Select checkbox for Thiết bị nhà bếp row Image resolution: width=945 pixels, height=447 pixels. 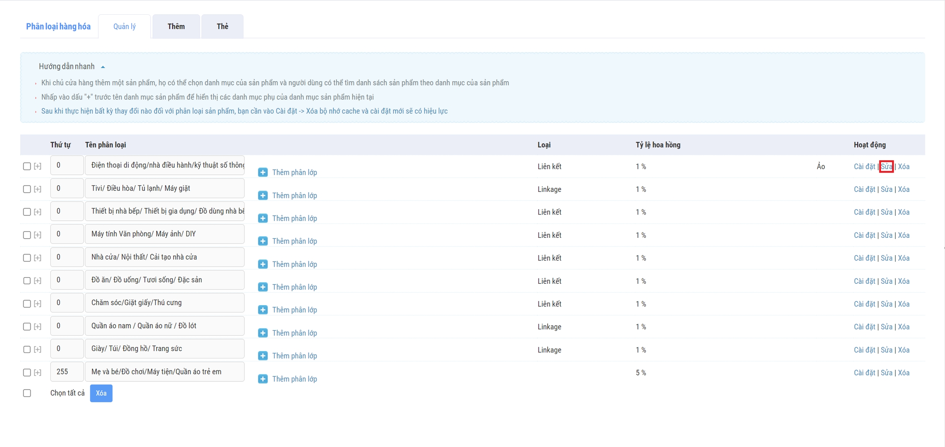click(x=27, y=212)
